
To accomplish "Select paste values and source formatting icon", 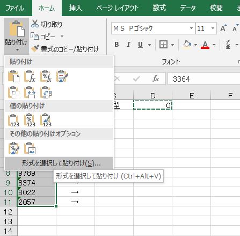I will pos(46,120).
